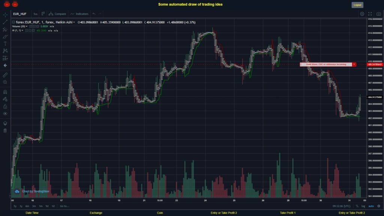384x216 pixels.
Task: Remove the AI indicator from the legend
Action: coord(33,31)
